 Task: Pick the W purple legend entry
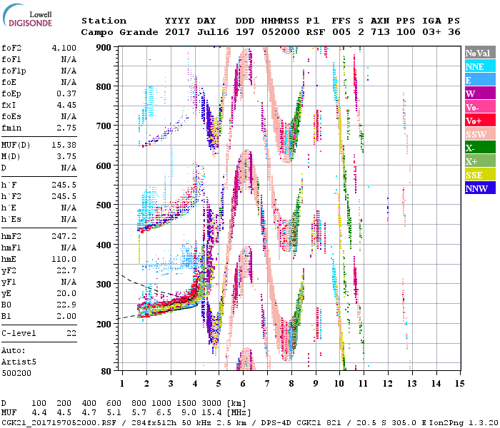click(479, 93)
